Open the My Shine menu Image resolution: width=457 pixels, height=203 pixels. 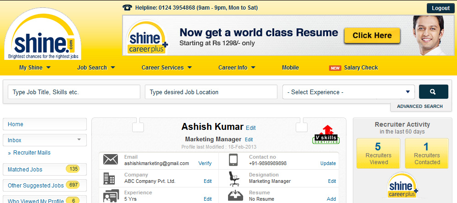coord(35,68)
